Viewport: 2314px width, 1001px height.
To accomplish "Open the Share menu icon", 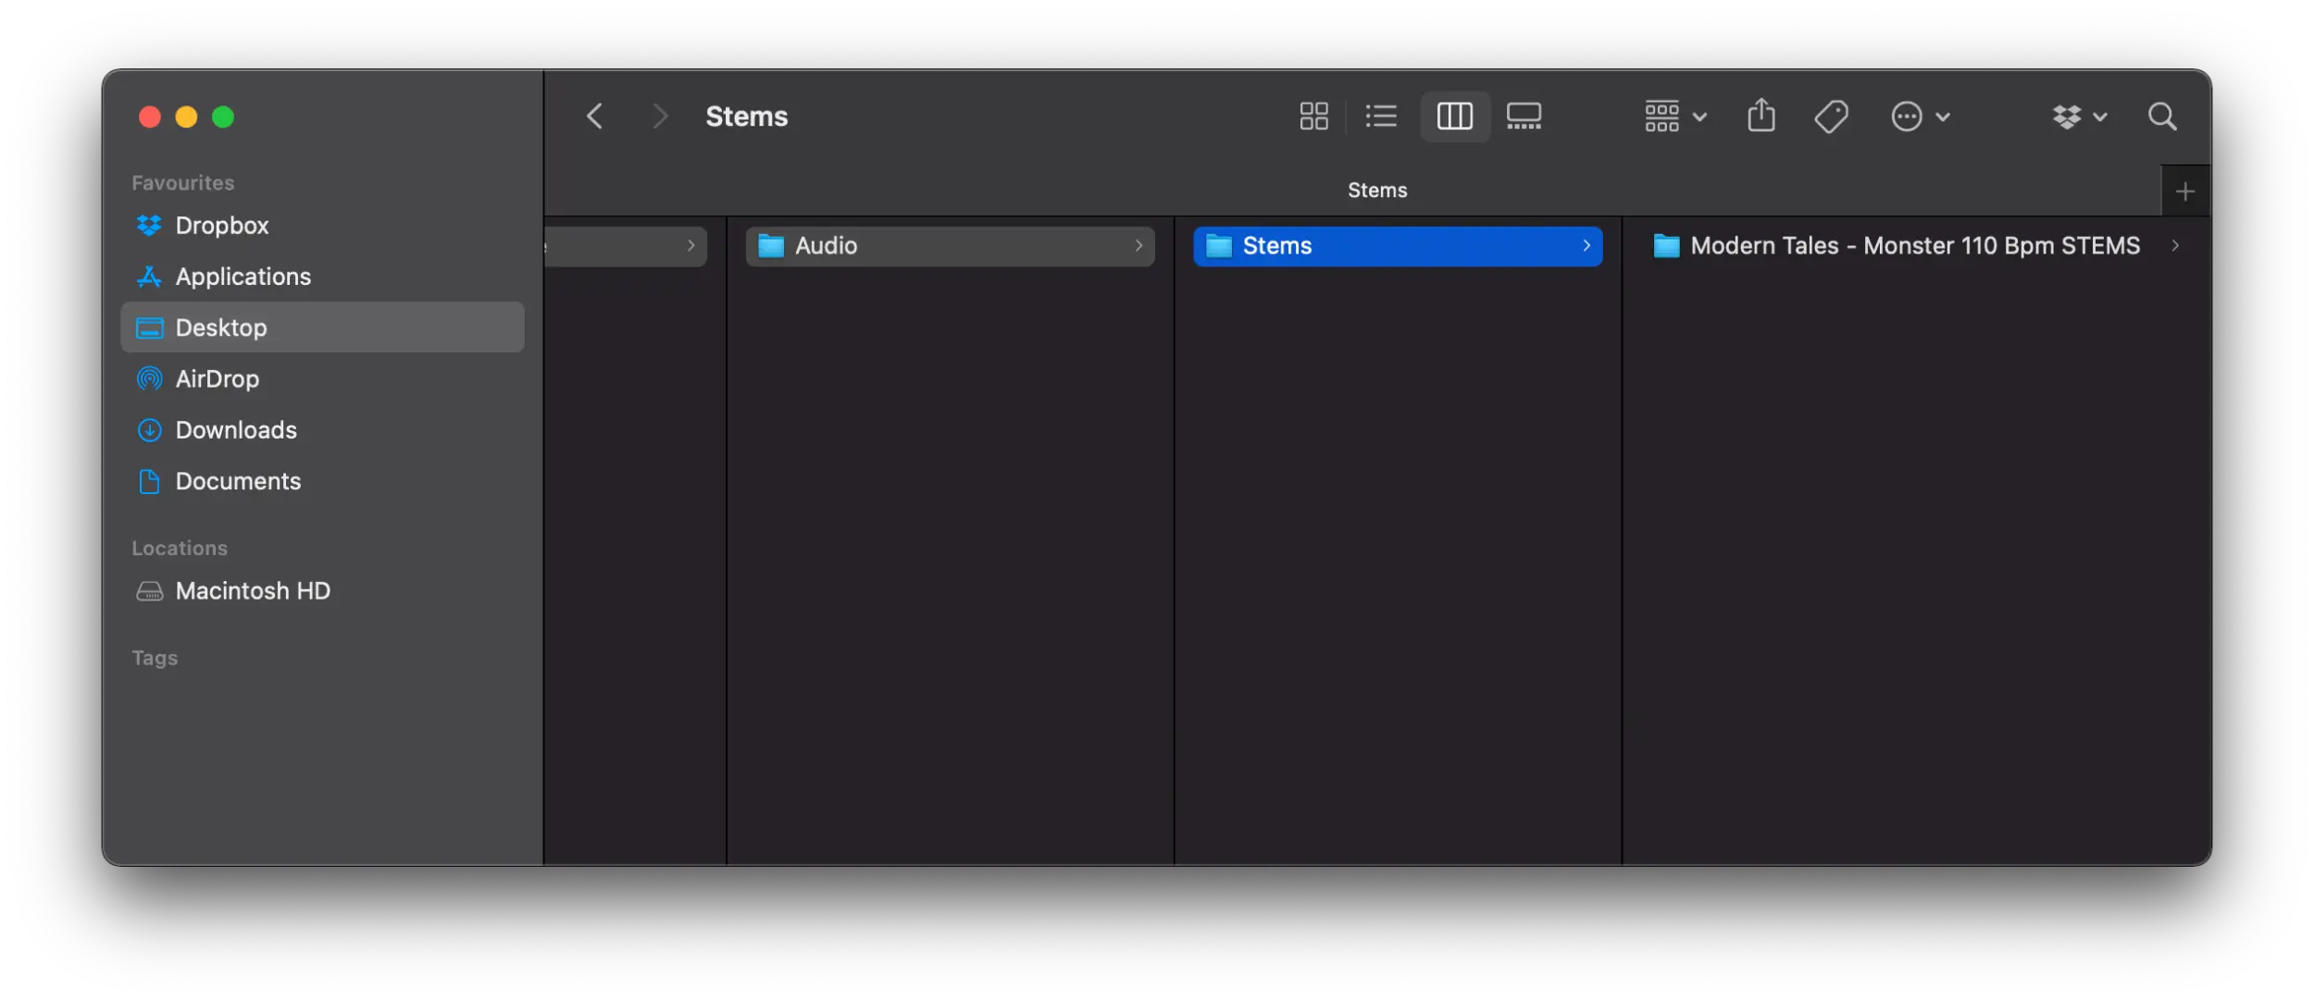I will click(1760, 117).
